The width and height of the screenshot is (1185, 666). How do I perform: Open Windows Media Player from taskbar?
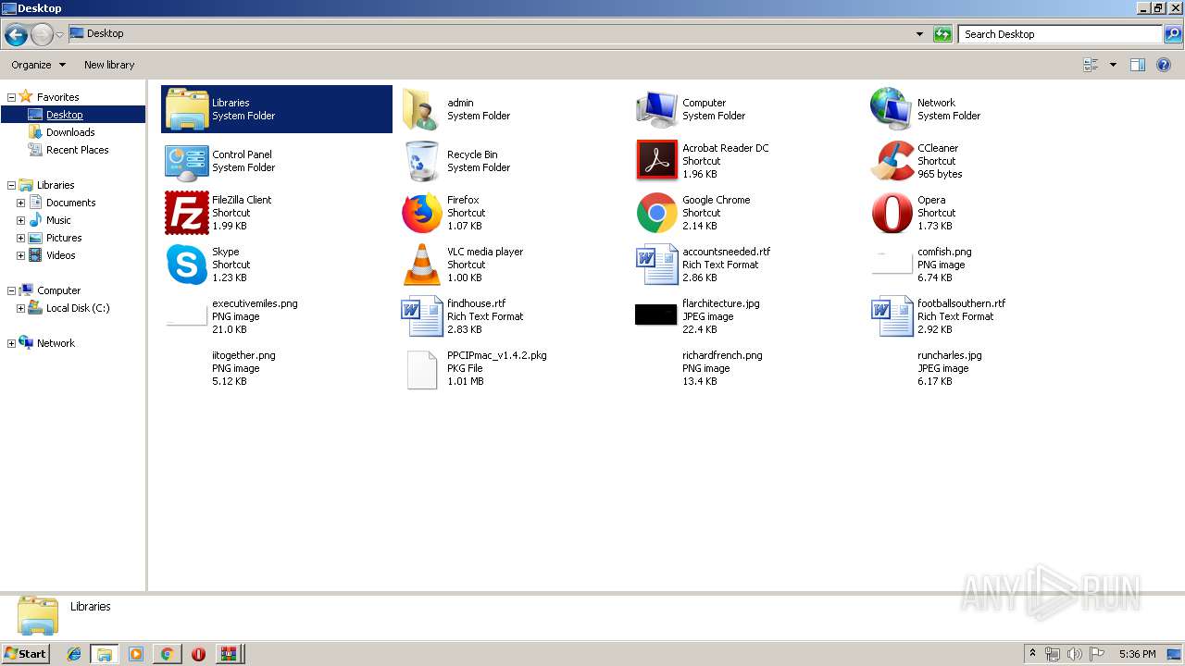[136, 654]
